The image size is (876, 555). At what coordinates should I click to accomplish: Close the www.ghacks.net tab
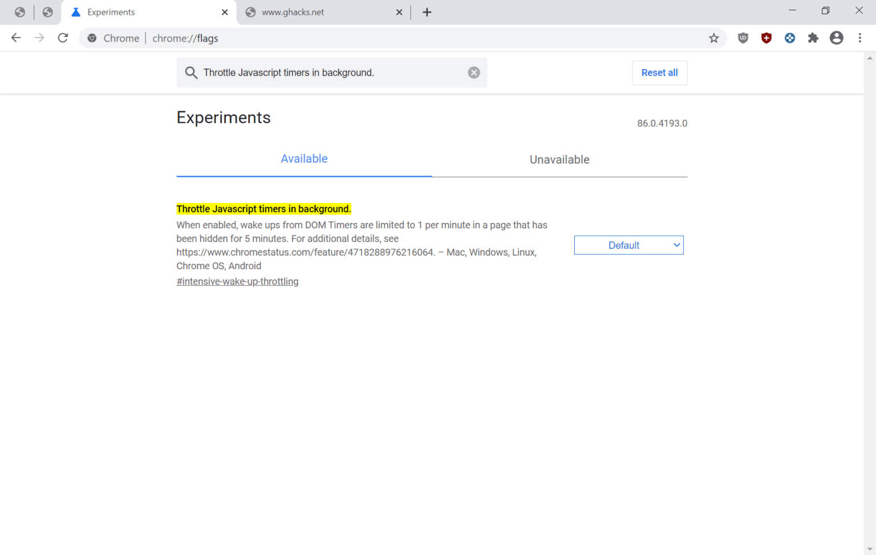pyautogui.click(x=399, y=13)
